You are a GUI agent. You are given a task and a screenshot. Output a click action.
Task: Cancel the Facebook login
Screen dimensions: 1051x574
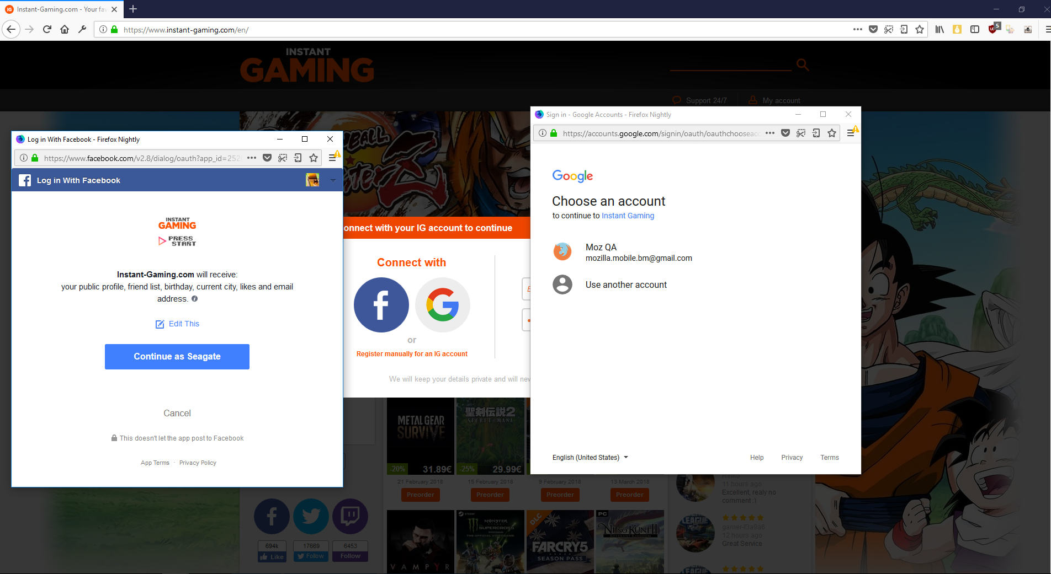click(x=177, y=413)
